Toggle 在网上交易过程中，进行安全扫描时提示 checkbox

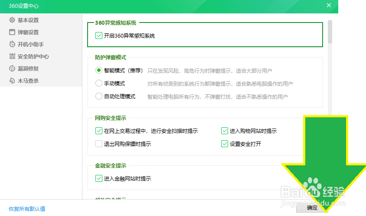[x=99, y=131]
